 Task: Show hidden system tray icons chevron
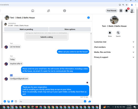pos(113,107)
